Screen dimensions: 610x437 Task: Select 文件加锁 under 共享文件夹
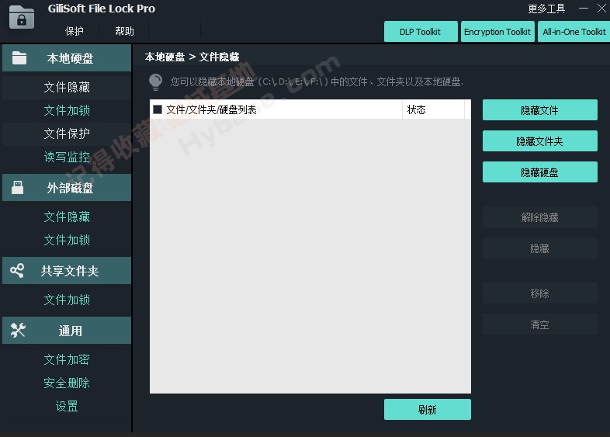67,300
